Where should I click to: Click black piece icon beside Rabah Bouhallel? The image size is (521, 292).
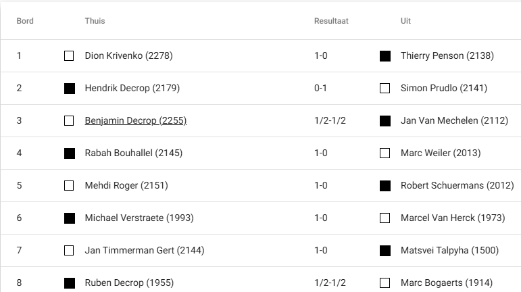[x=69, y=153]
